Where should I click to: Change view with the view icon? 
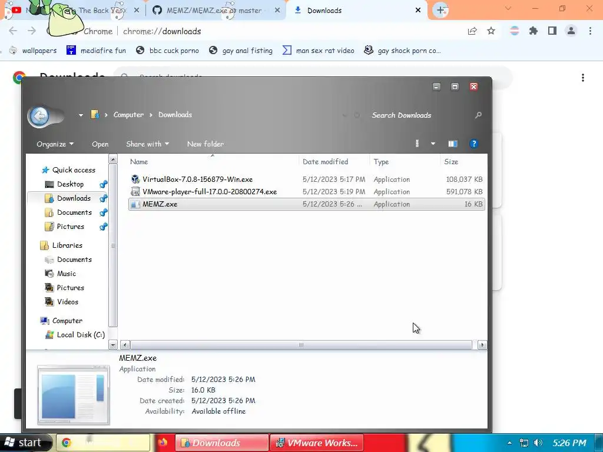(x=418, y=144)
